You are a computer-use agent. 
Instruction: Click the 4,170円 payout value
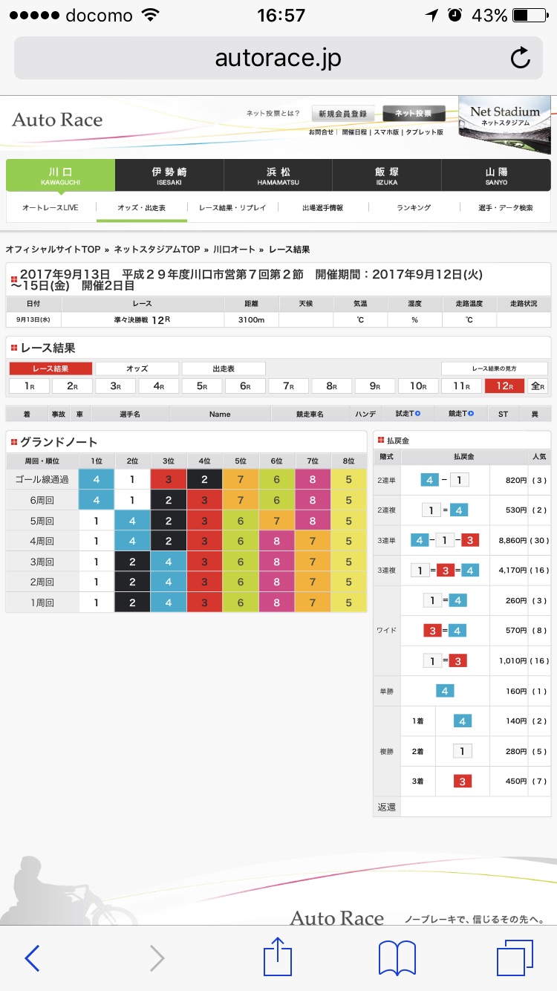tap(512, 571)
